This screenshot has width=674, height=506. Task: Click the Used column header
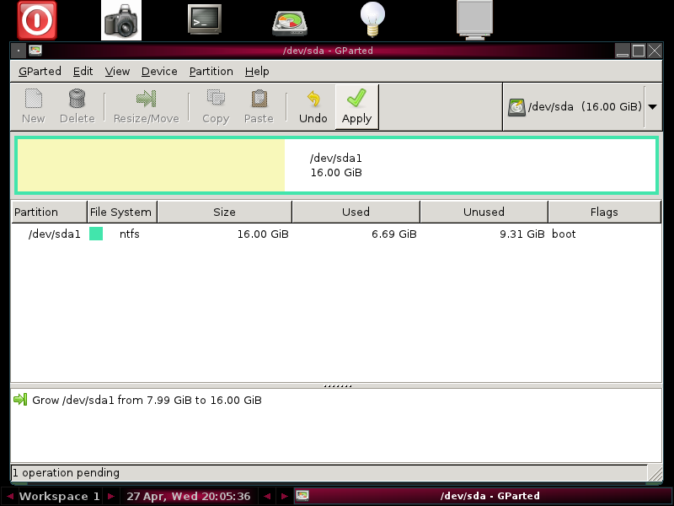pos(356,212)
